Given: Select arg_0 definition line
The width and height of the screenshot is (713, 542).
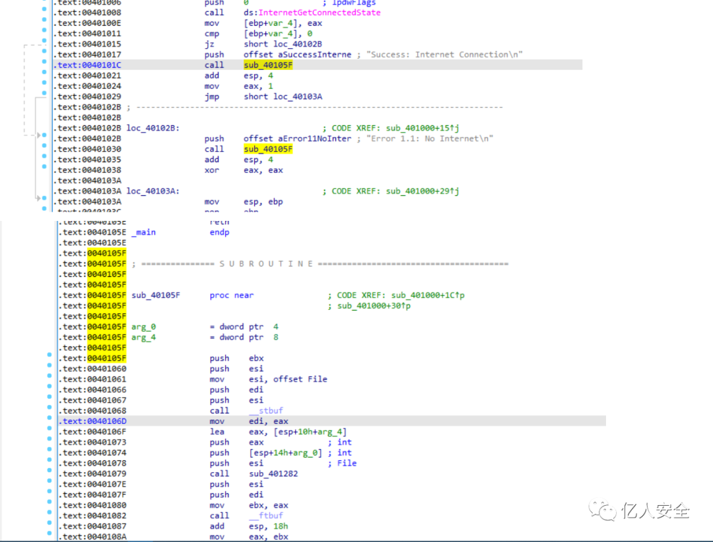Looking at the screenshot, I should (x=205, y=326).
